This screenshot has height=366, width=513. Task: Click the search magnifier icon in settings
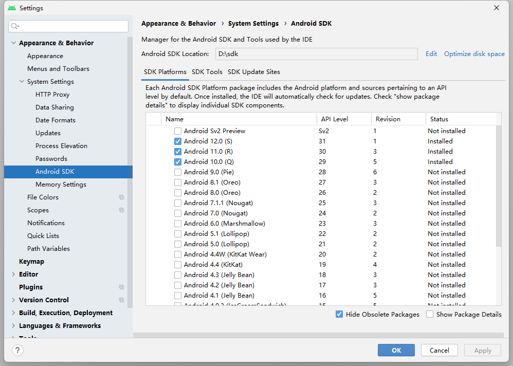15,26
